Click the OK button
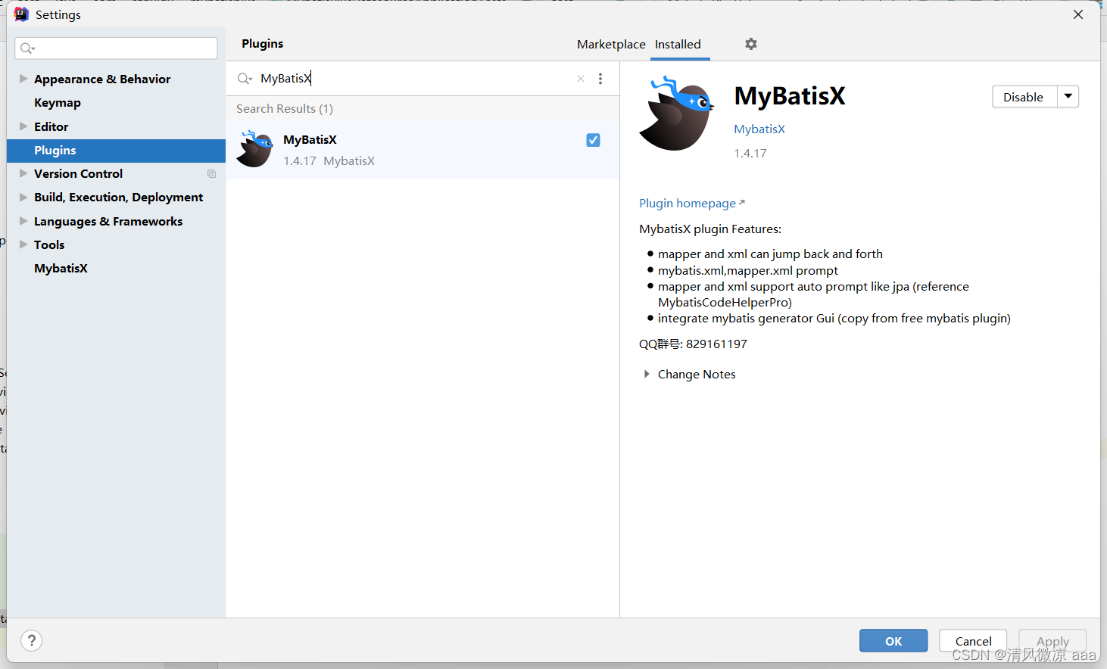This screenshot has width=1107, height=669. 893,640
